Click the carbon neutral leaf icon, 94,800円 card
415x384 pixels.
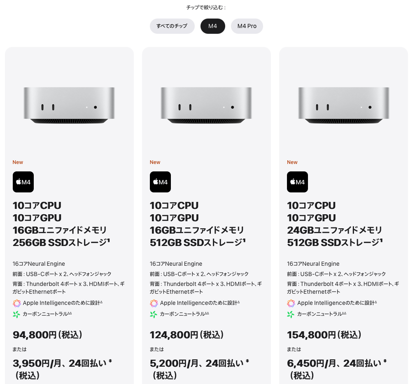coord(16,314)
